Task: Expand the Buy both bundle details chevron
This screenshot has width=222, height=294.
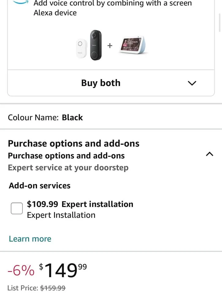Action: (192, 83)
